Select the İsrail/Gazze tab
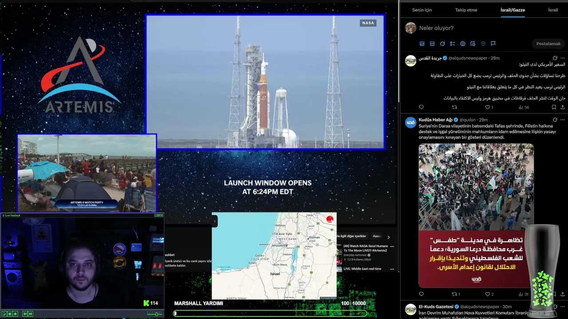Image resolution: width=568 pixels, height=319 pixels. tap(513, 10)
